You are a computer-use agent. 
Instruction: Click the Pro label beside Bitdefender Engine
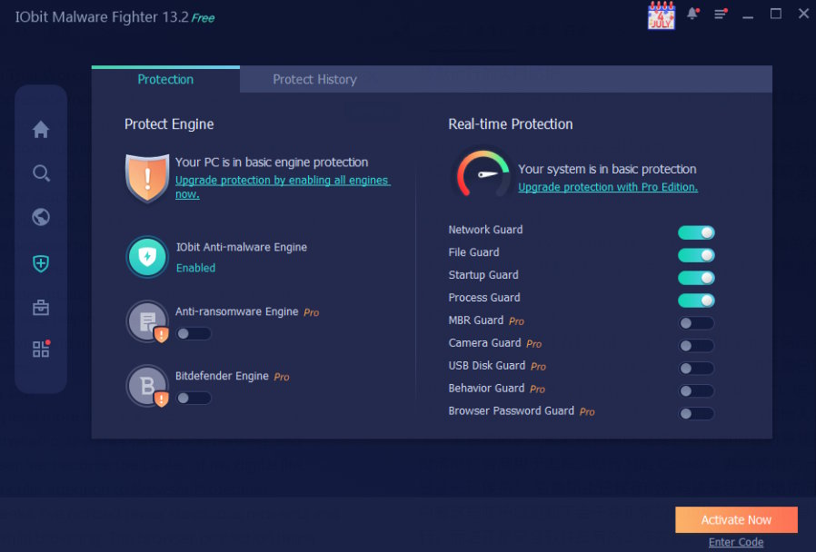point(282,377)
